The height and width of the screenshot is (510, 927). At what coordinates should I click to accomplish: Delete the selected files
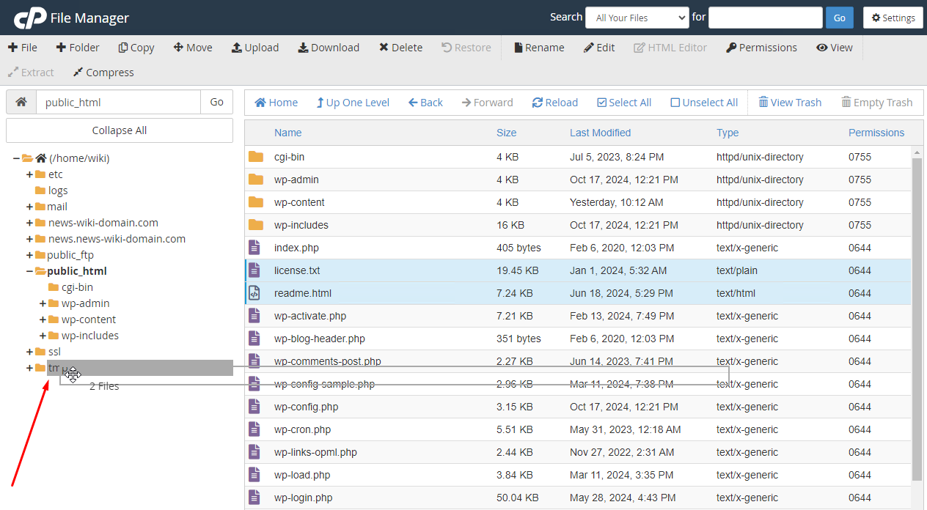(x=400, y=48)
